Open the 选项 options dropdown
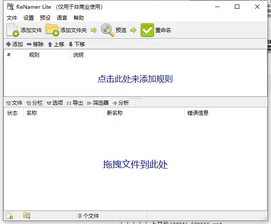 [55, 103]
